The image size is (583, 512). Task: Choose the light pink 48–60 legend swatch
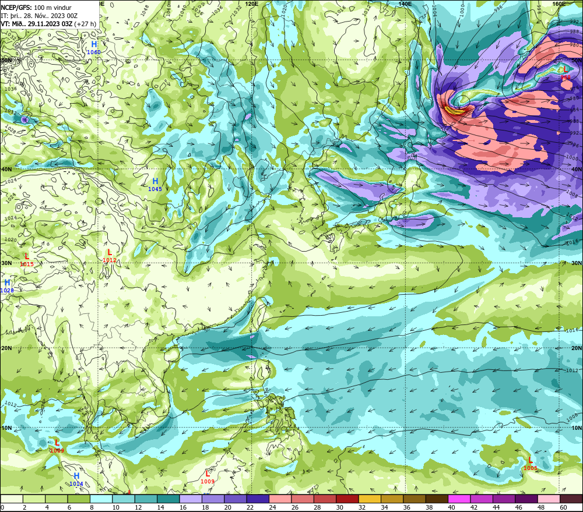(549, 499)
